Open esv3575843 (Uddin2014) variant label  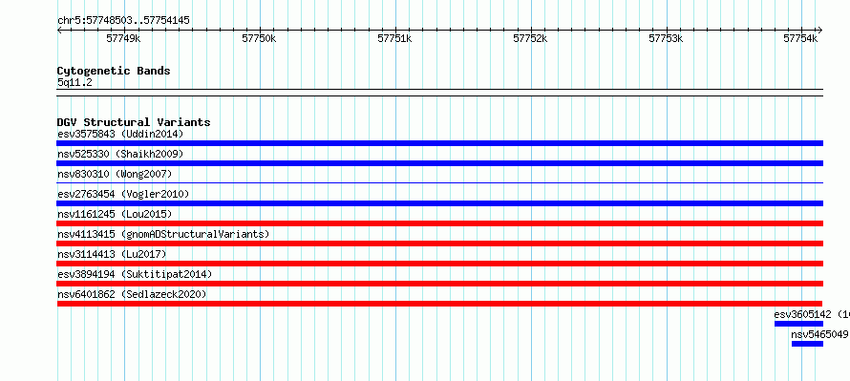click(120, 134)
